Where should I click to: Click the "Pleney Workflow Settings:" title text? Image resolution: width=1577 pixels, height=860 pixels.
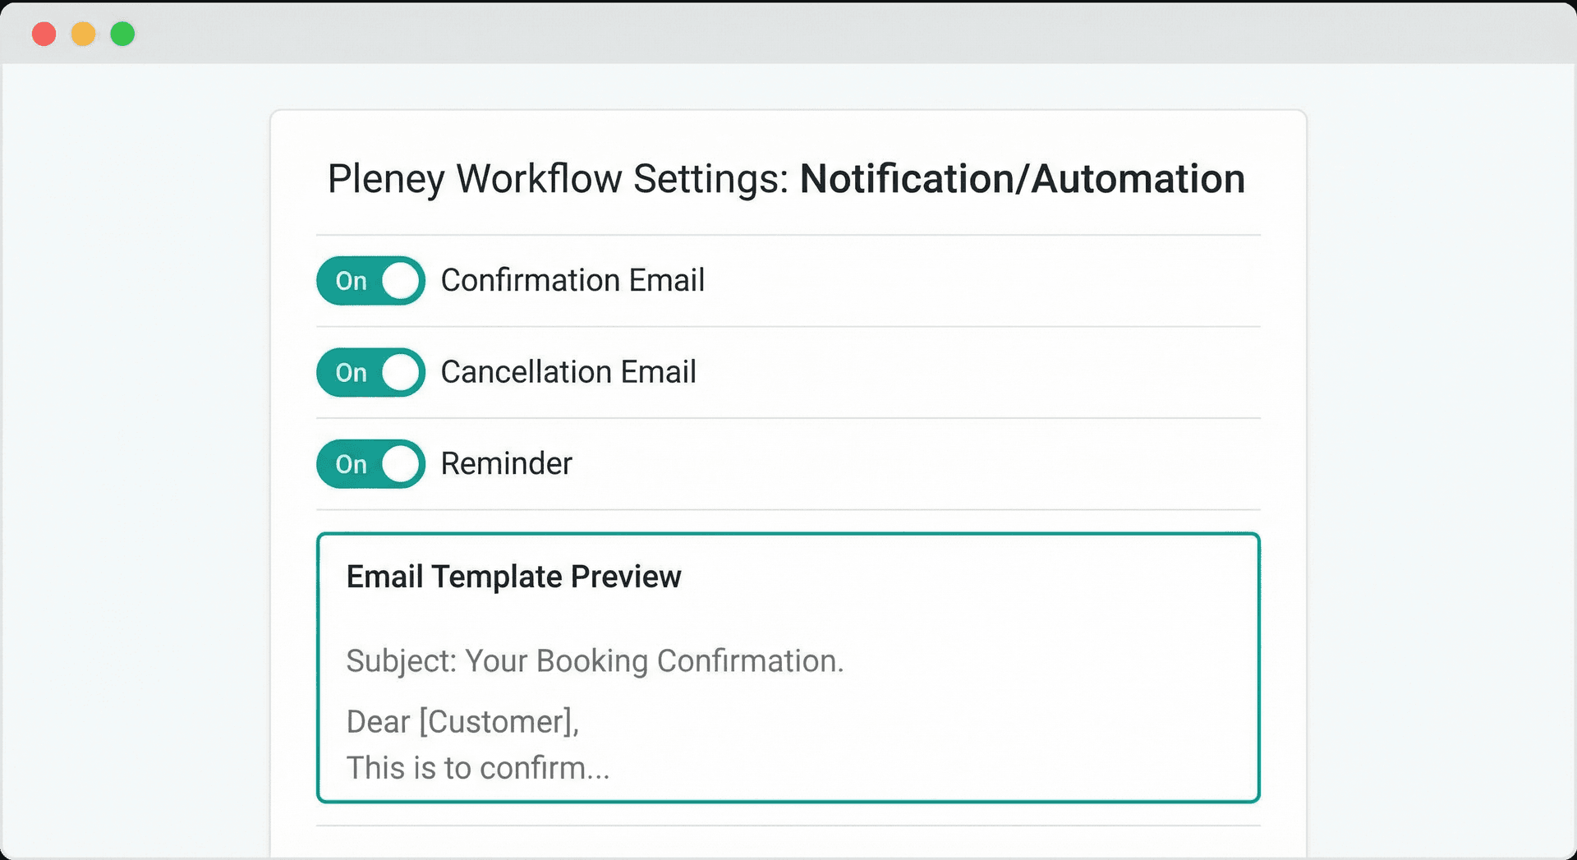pyautogui.click(x=558, y=179)
